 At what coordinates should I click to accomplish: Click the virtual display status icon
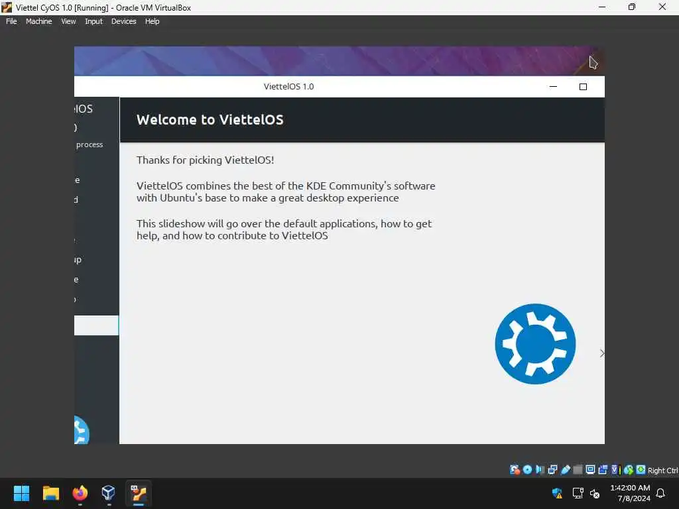590,470
